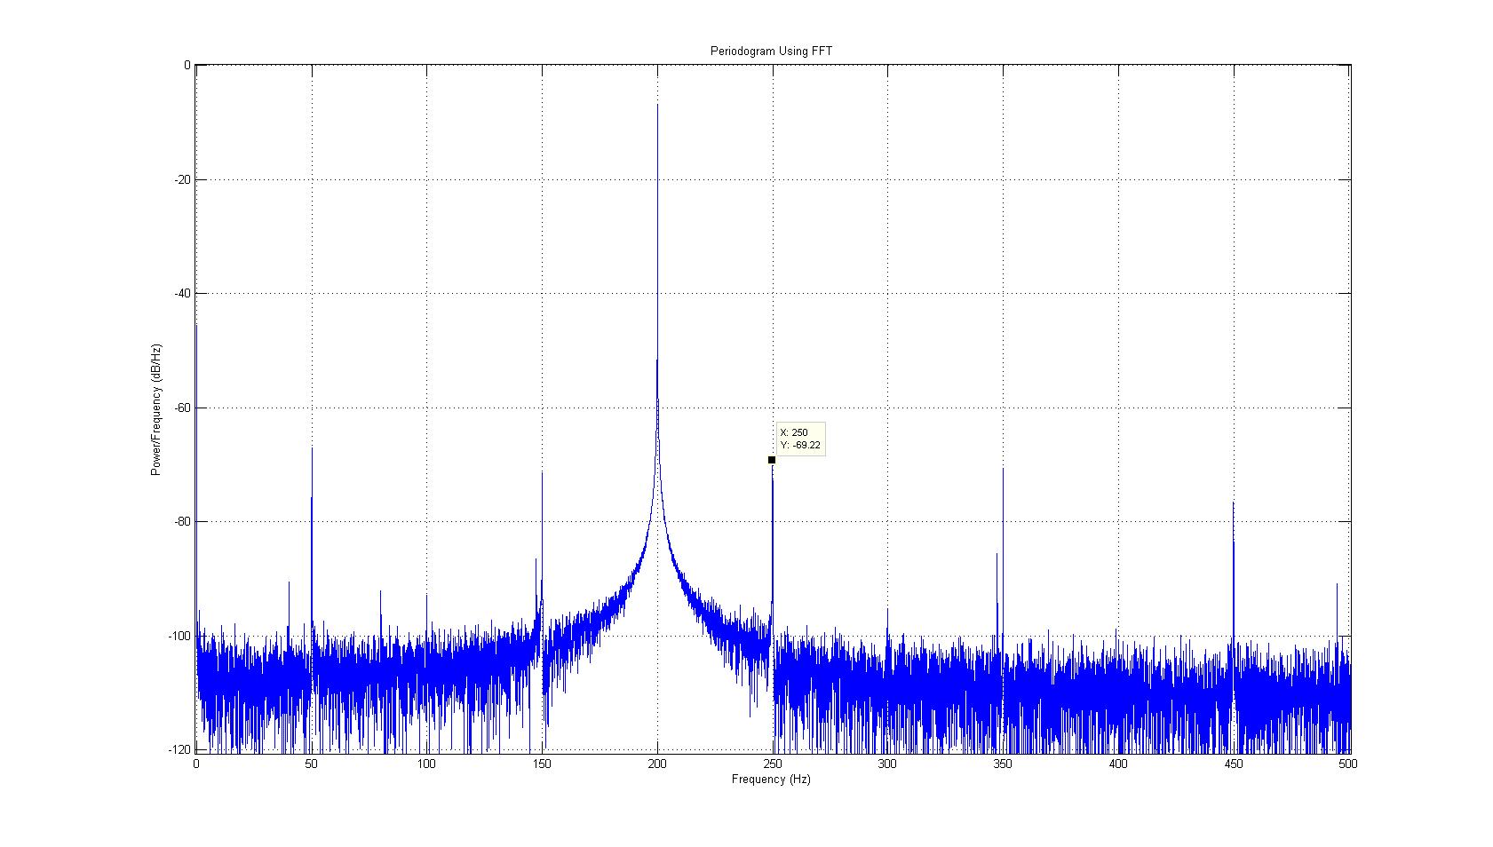Click the data tip box showing X: 250

pyautogui.click(x=800, y=439)
